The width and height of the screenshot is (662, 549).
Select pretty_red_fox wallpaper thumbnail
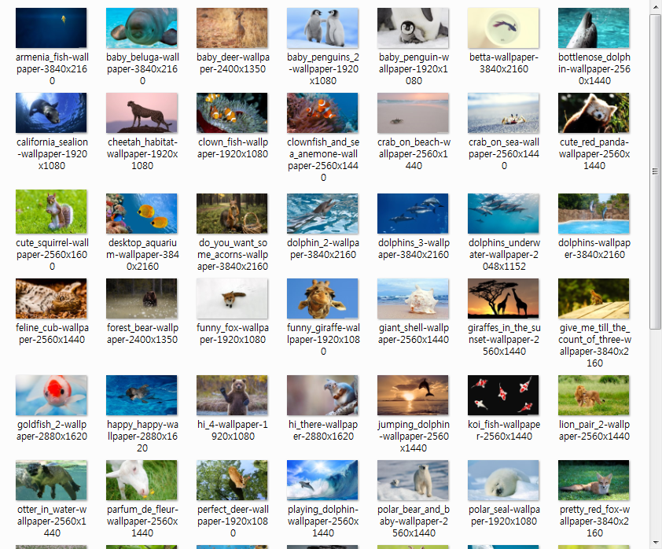pyautogui.click(x=594, y=480)
